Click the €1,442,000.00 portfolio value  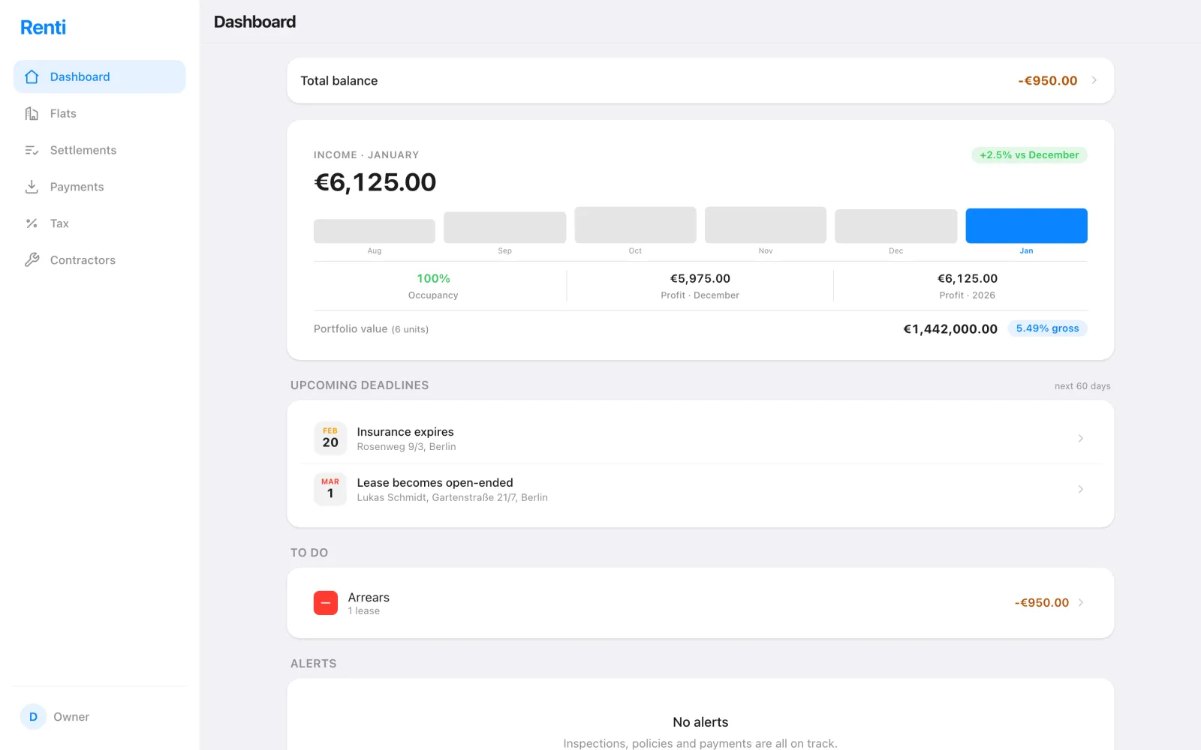(950, 329)
